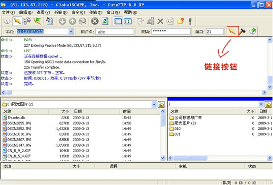Open the 文件 menu
The image size is (273, 185).
pos(8,12)
